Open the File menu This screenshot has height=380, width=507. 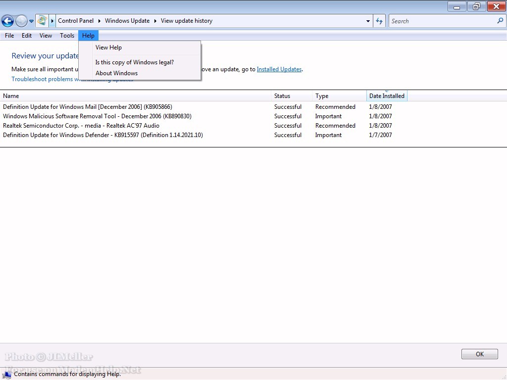[9, 36]
